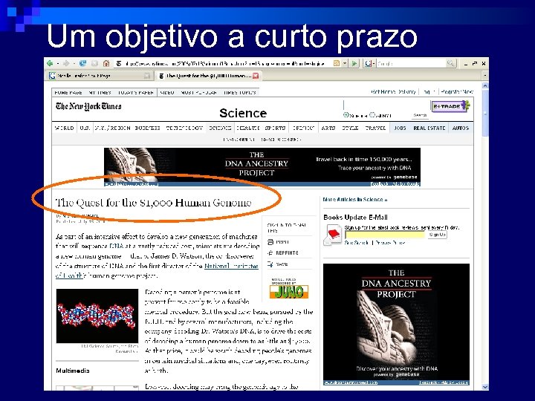Click the Stop loading icon
535x401 pixels.
click(x=94, y=63)
